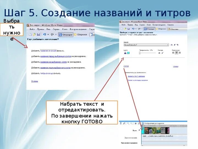Open Справка menu in right window
The width and height of the screenshot is (198, 149).
[x=170, y=25]
